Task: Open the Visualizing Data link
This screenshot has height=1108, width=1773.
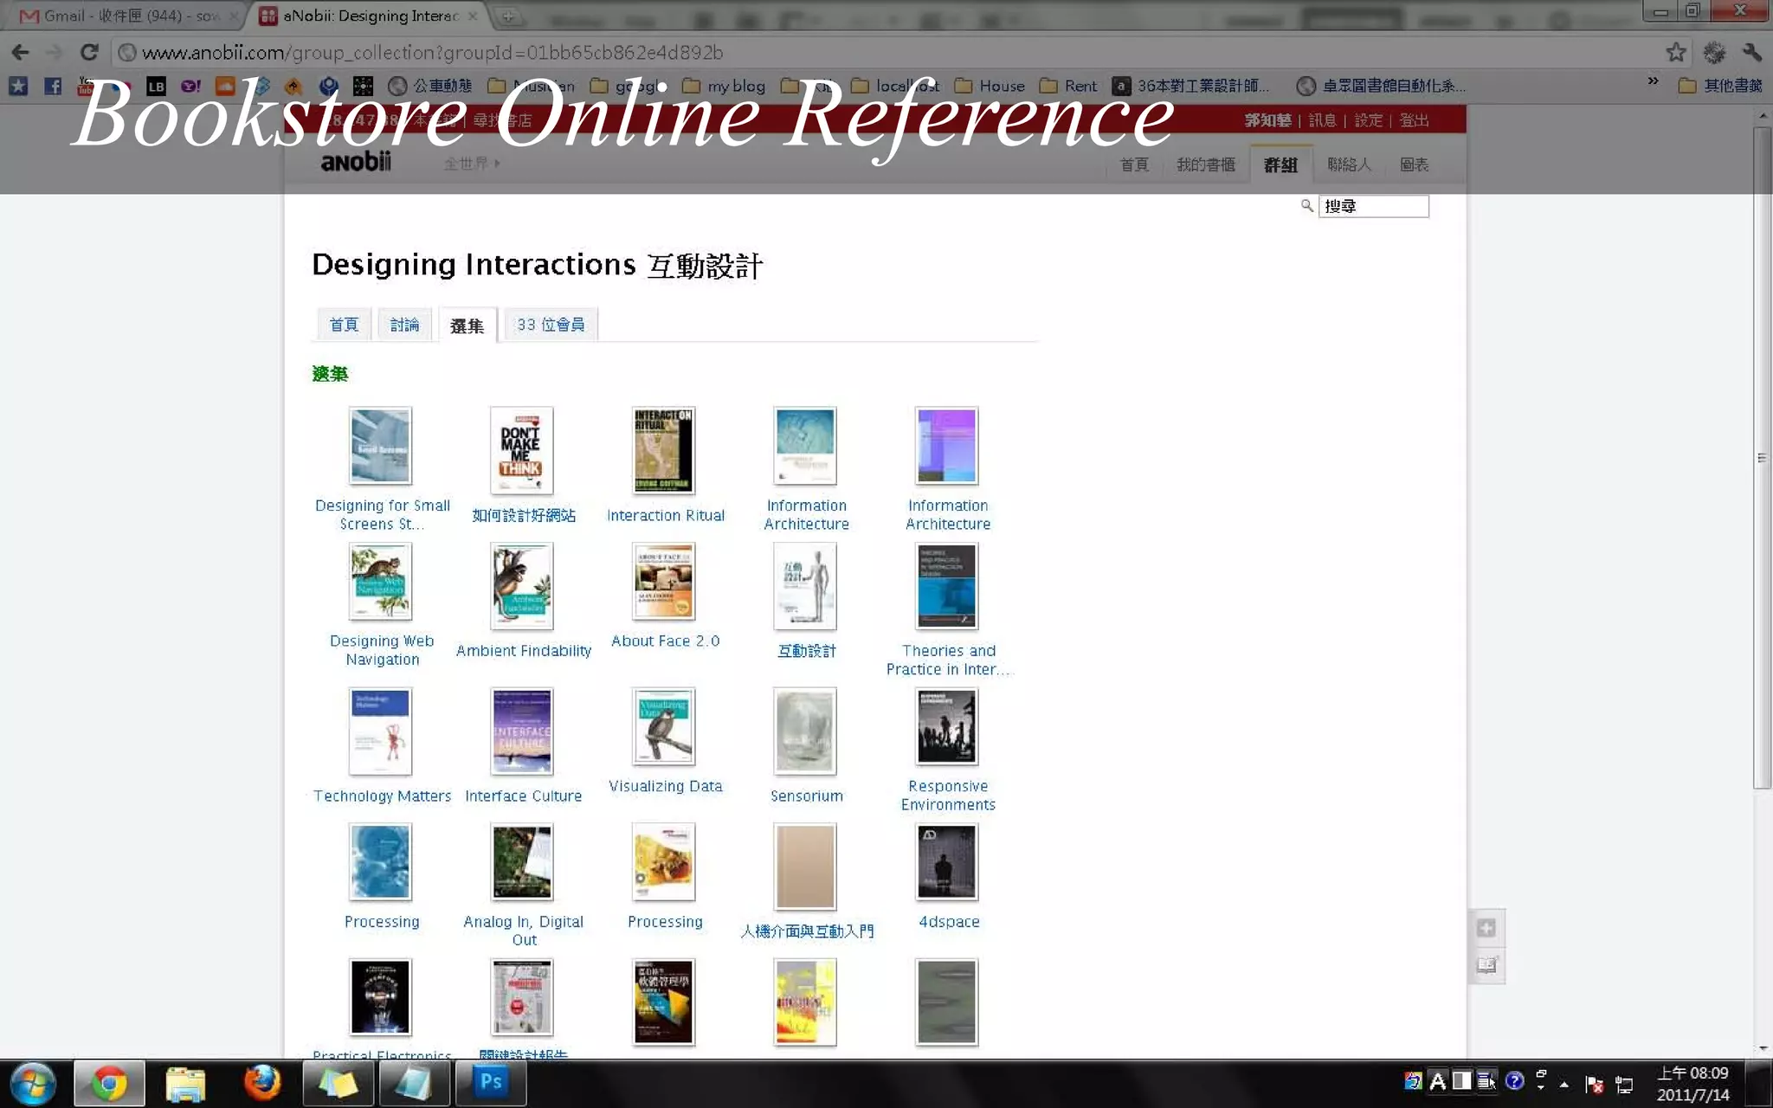Action: pyautogui.click(x=665, y=786)
